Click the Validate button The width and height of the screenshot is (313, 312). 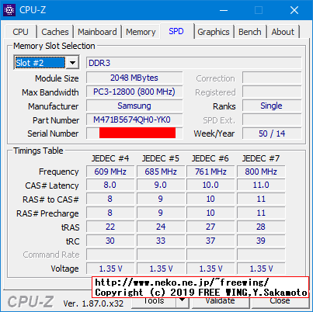[220, 300]
